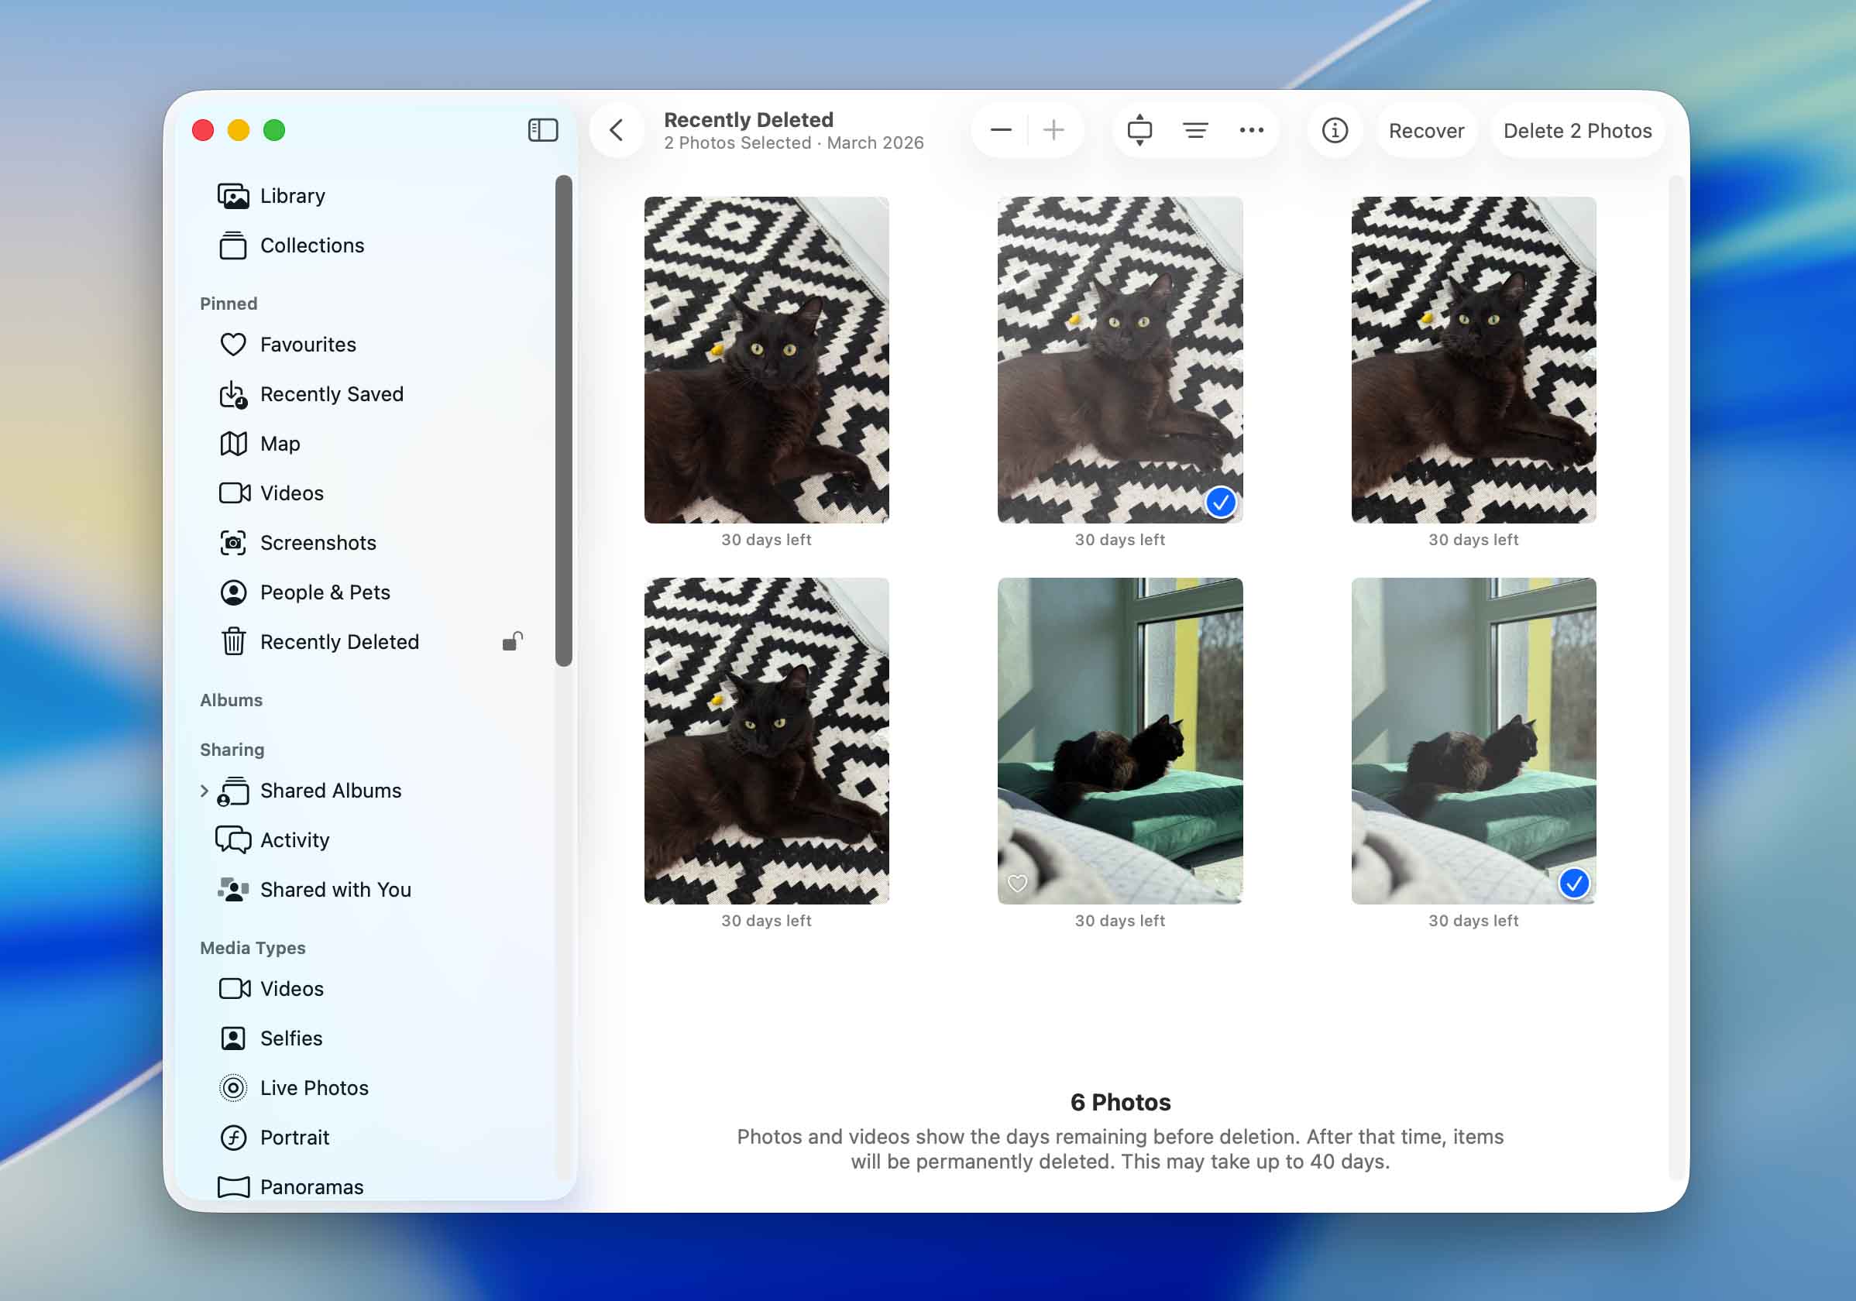The height and width of the screenshot is (1301, 1856).
Task: Open the more options ellipsis menu
Action: coord(1251,130)
